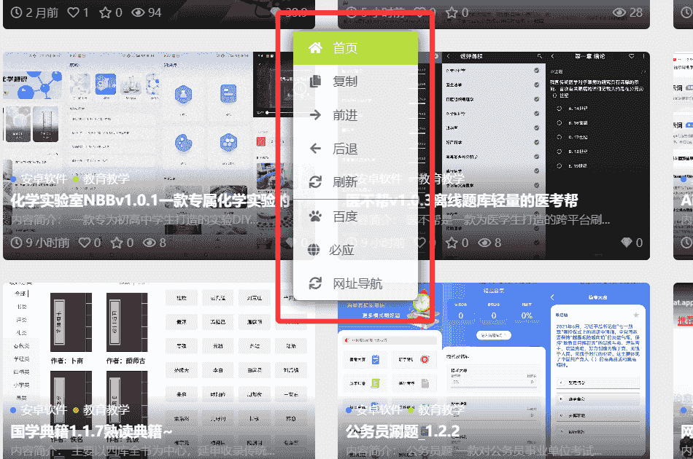Click 安卓软件 tag on 化学实验室 card
Screen dimensions: 693x459
point(44,178)
